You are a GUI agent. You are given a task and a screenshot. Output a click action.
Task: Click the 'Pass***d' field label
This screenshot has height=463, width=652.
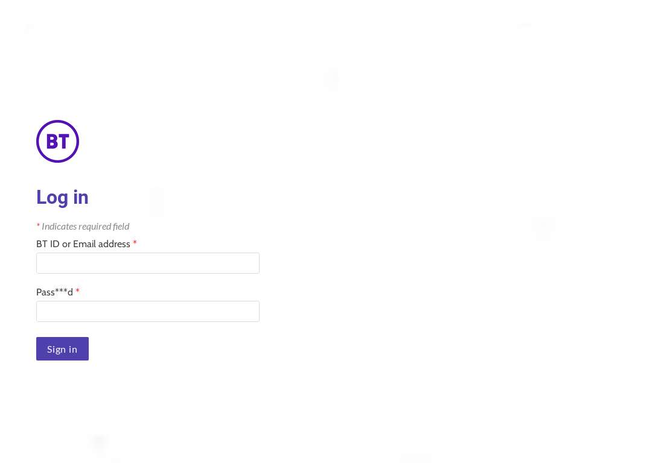coord(54,292)
